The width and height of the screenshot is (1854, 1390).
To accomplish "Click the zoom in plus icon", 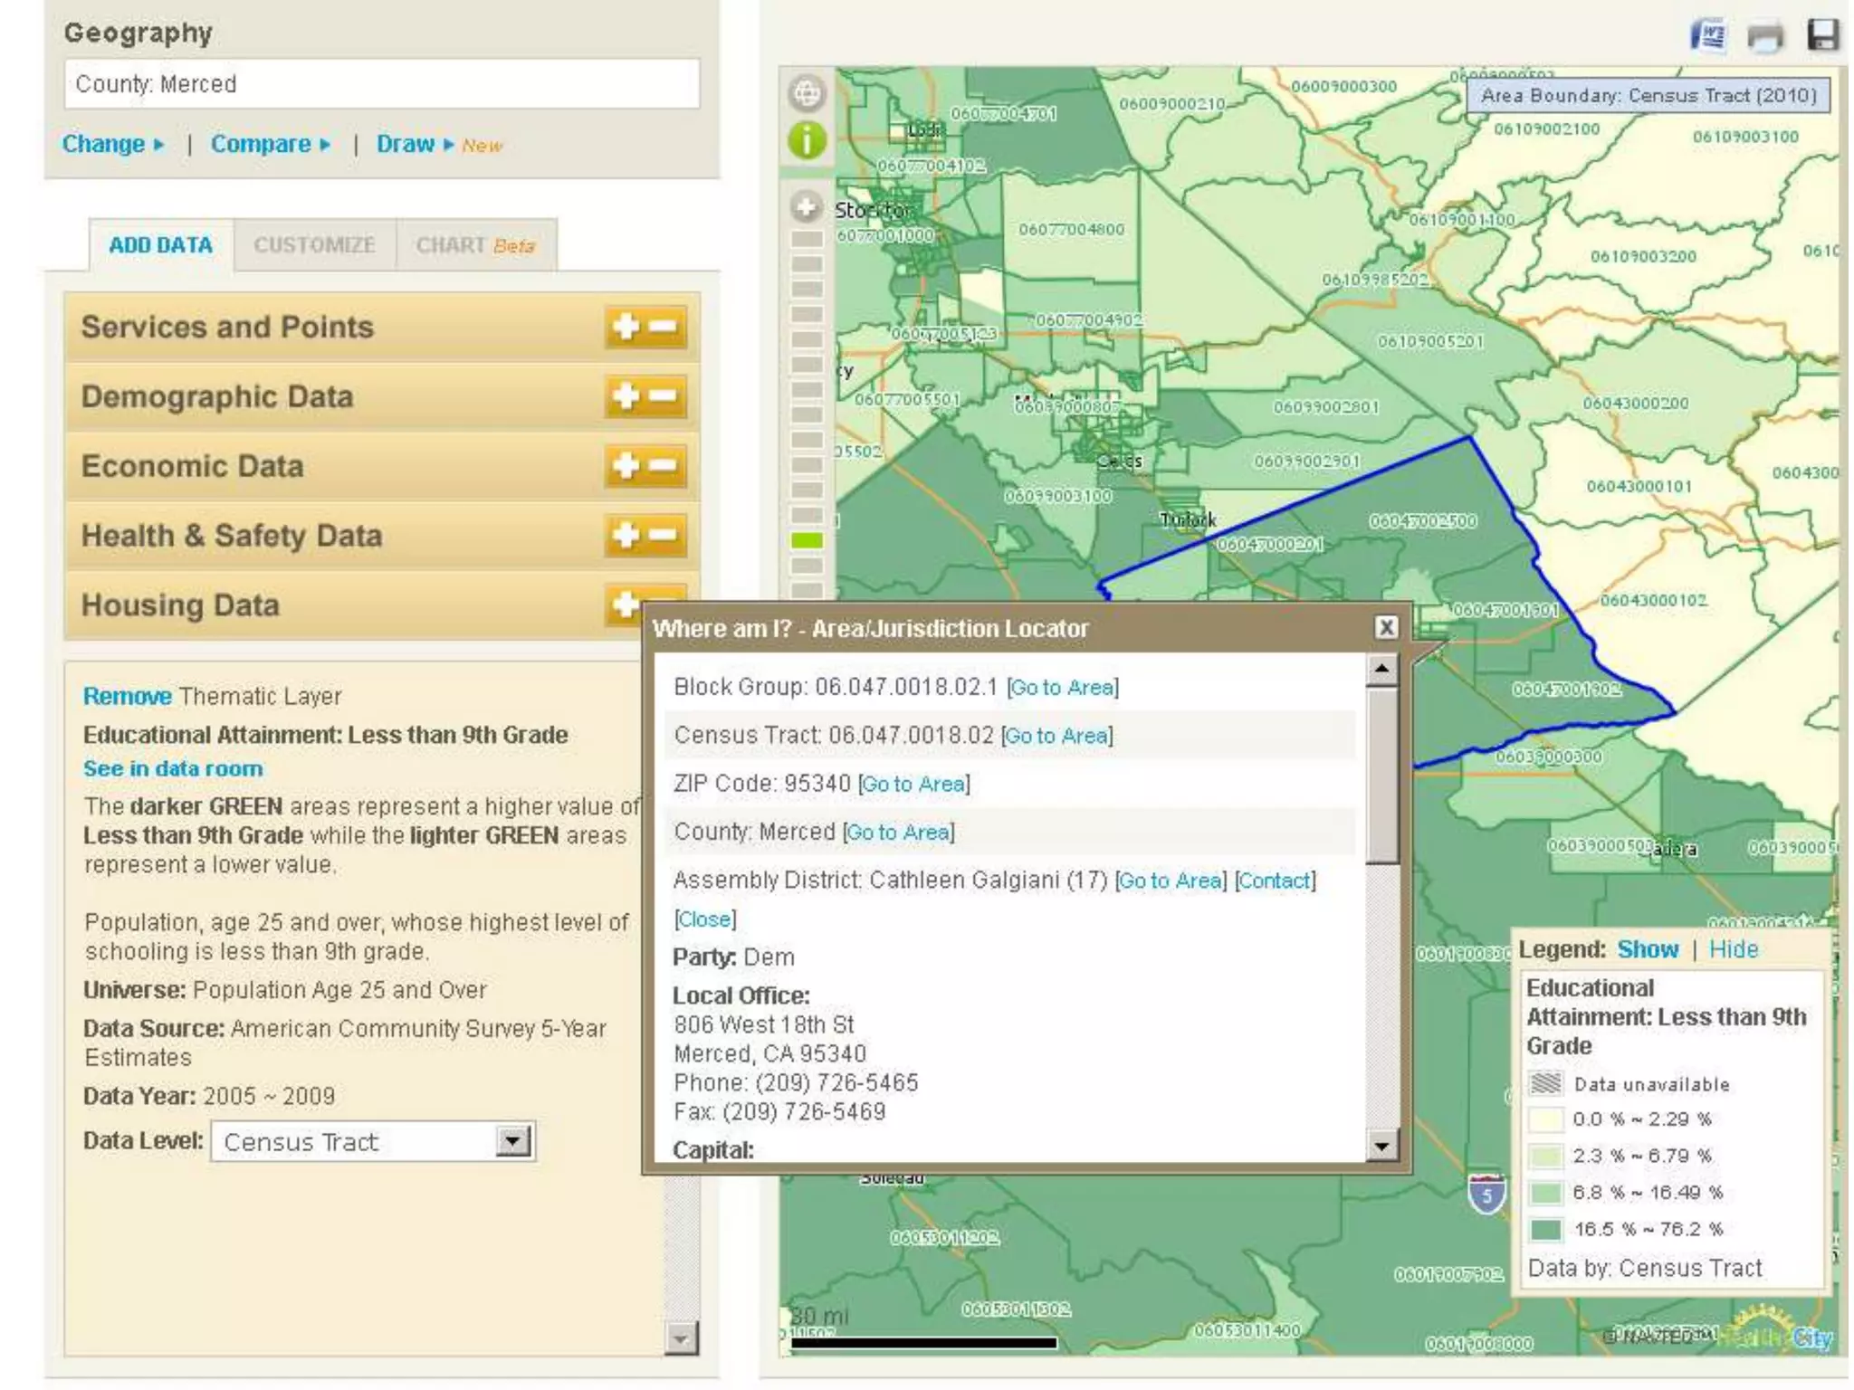I will click(x=806, y=207).
